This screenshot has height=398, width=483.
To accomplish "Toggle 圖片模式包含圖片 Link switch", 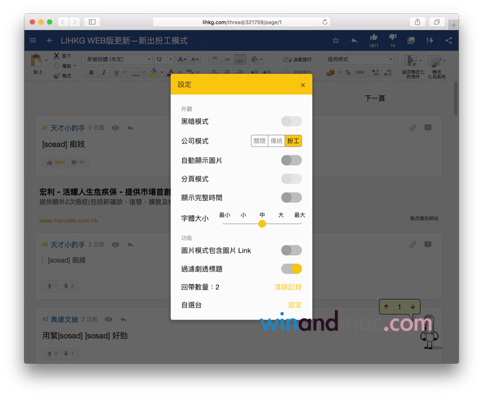I will click(291, 250).
